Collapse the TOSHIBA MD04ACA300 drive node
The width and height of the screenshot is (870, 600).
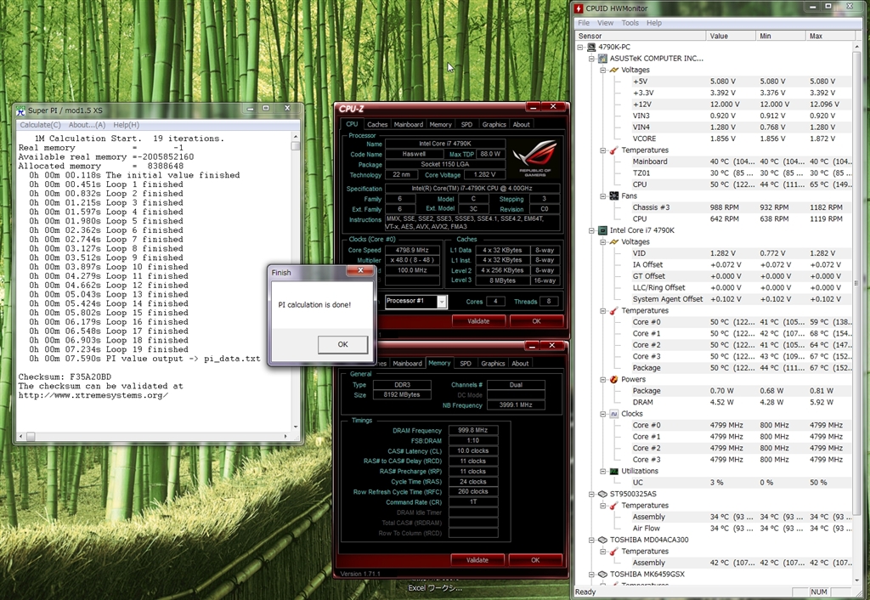point(591,540)
